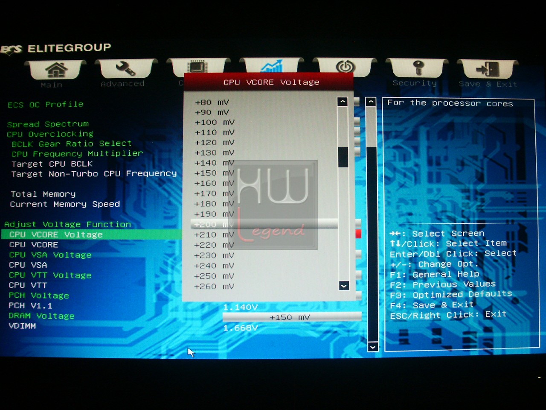Click the VDIMM 1.668V value
546x410 pixels.
[x=241, y=328]
